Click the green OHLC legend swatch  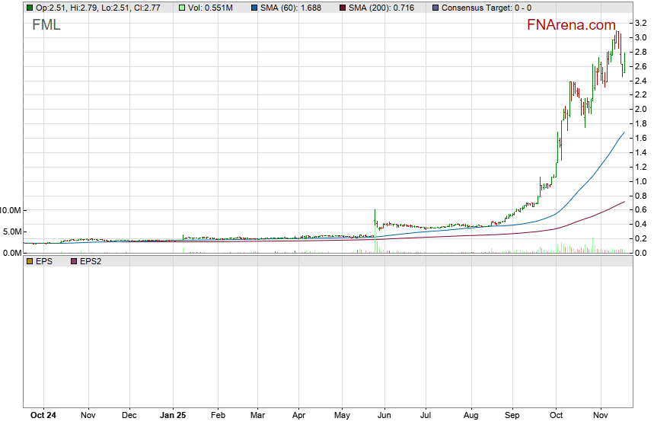click(30, 8)
